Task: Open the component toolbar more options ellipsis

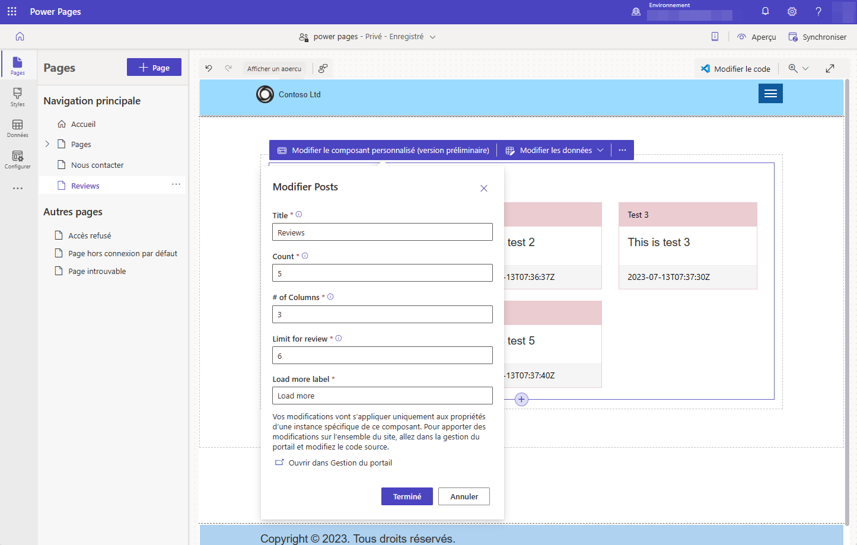Action: (622, 150)
